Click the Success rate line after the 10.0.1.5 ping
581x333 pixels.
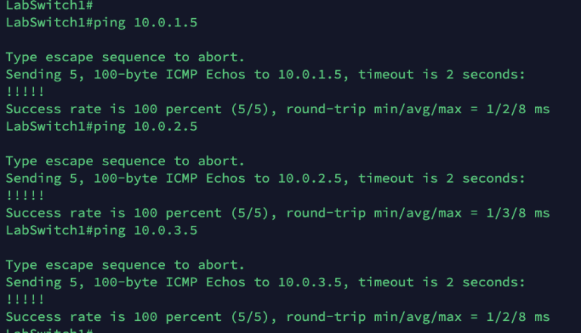coord(277,109)
